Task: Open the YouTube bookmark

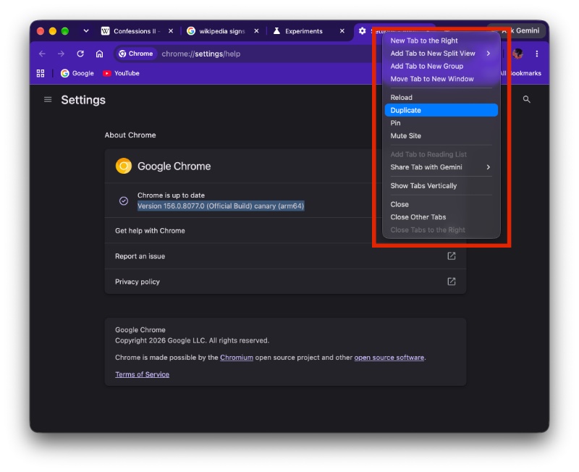Action: click(x=121, y=73)
